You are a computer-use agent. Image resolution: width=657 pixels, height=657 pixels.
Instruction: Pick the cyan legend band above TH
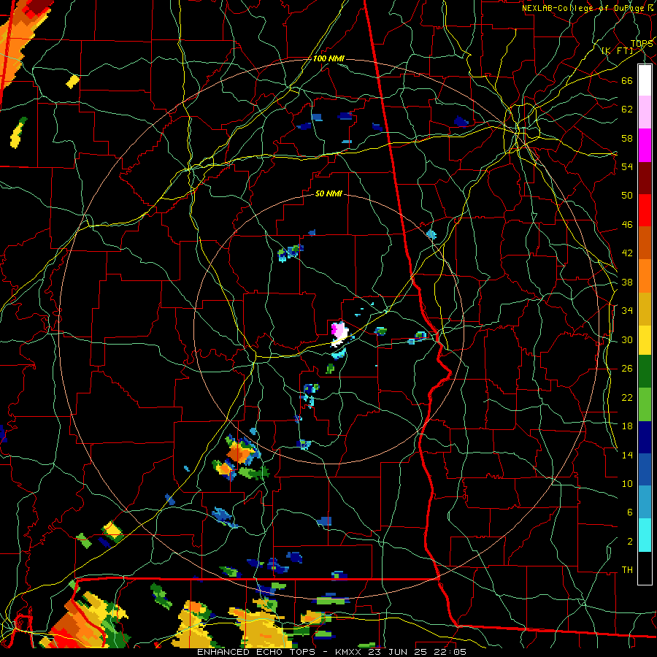(645, 535)
